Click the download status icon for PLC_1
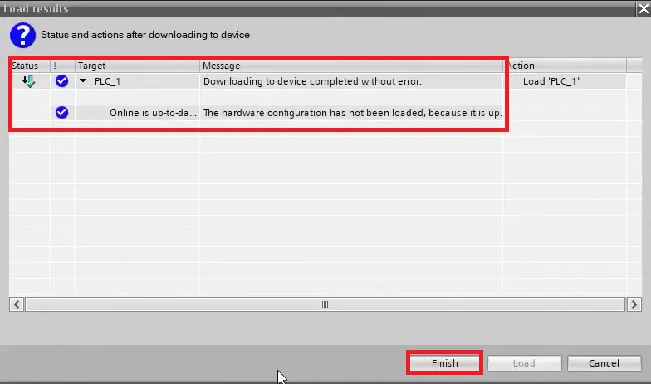The height and width of the screenshot is (384, 651). 28,81
